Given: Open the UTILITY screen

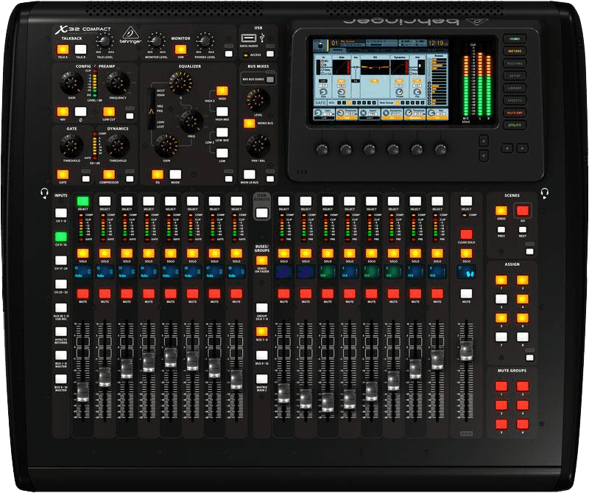Looking at the screenshot, I should pos(515,125).
